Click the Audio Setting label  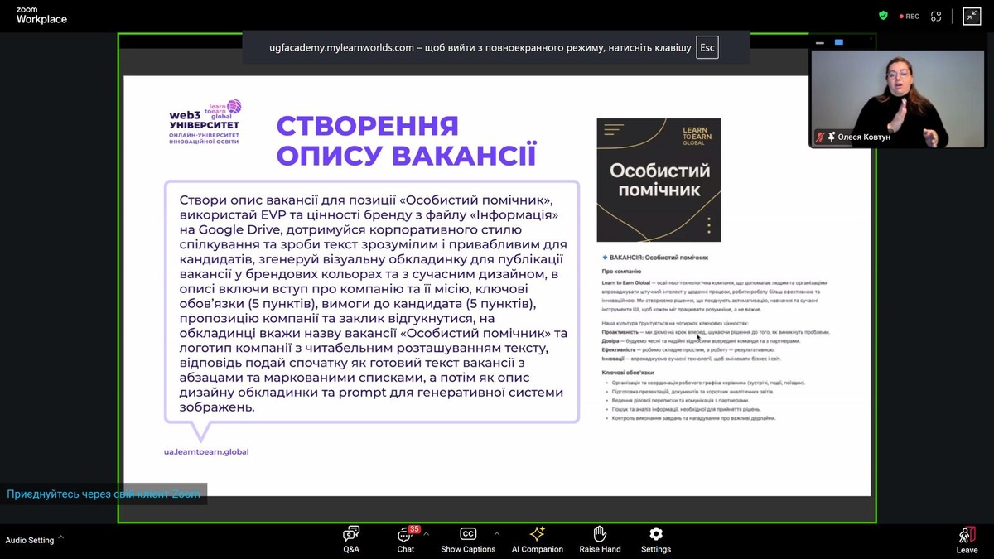pos(29,540)
